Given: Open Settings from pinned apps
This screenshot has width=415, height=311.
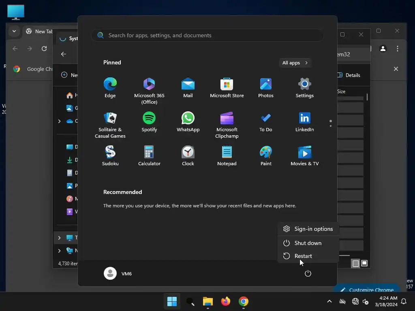Looking at the screenshot, I should point(305,88).
